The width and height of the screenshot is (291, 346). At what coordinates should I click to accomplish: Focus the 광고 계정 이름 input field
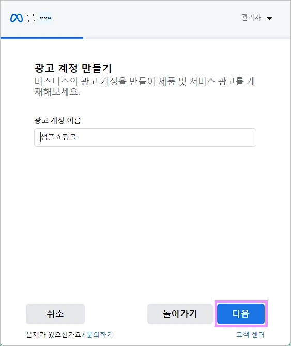(145, 137)
